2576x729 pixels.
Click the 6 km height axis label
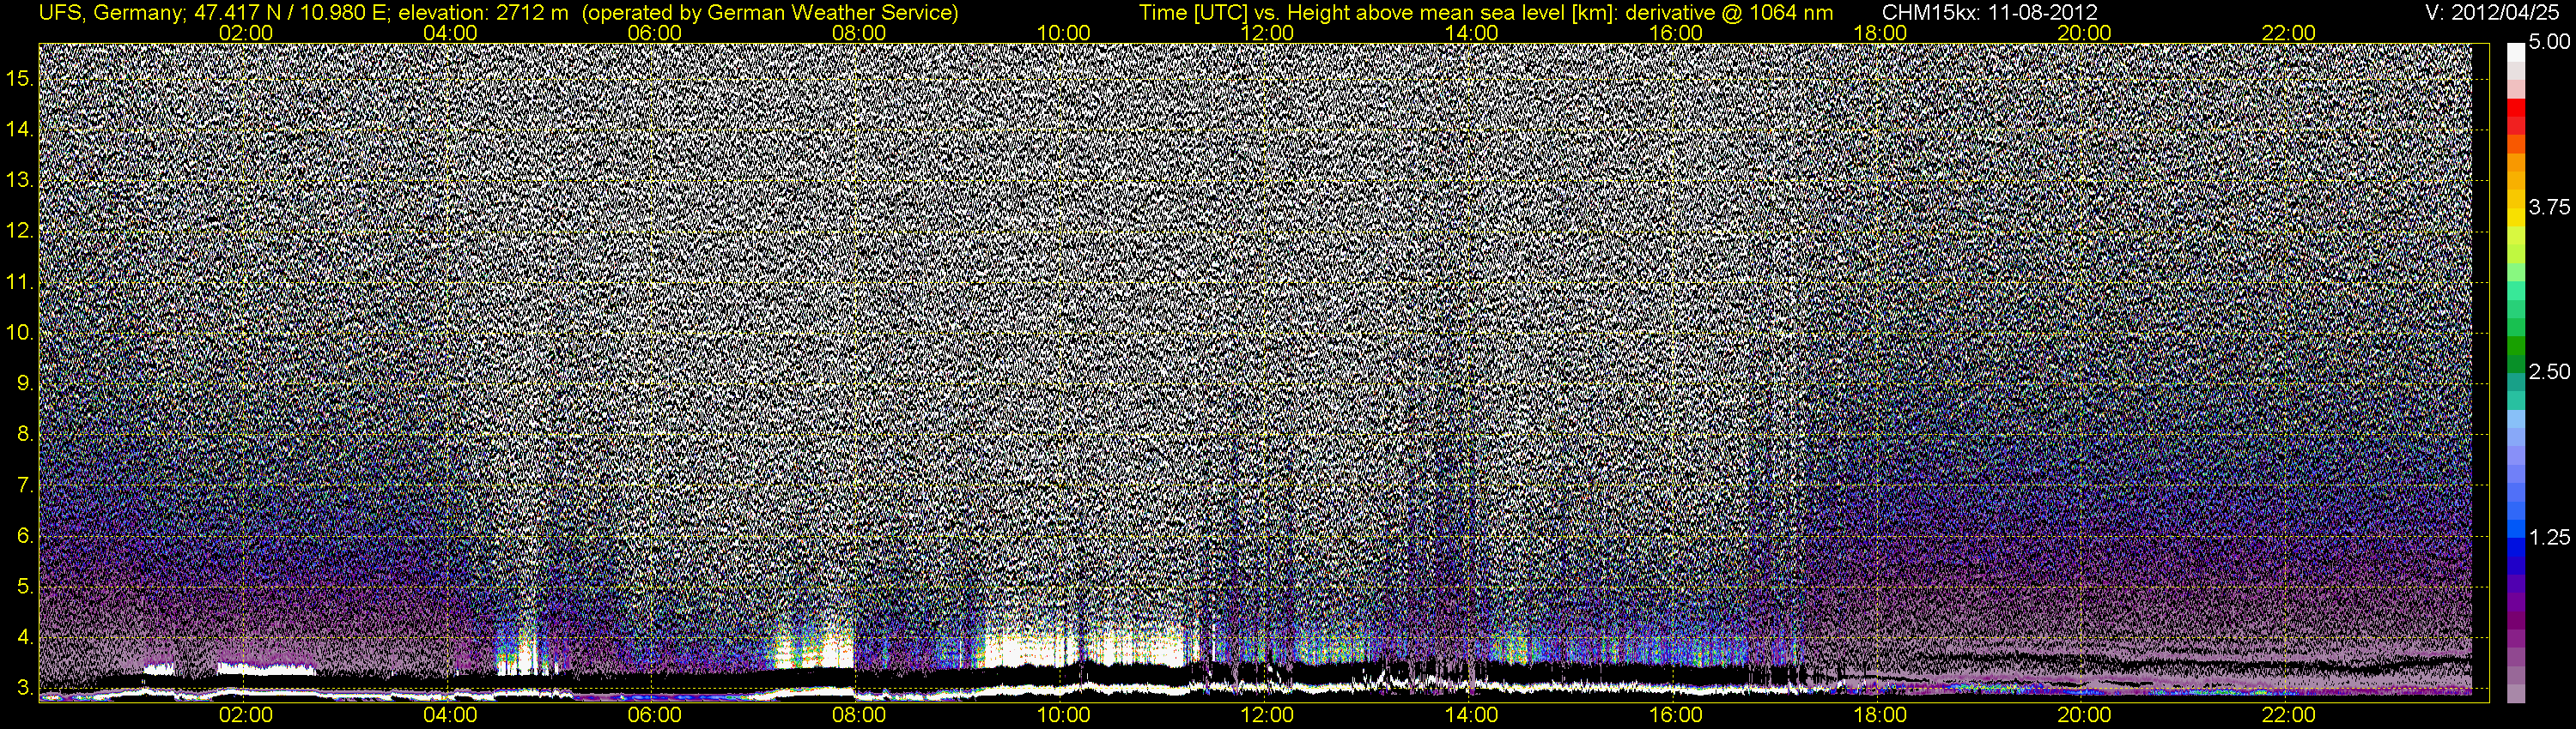click(x=25, y=536)
